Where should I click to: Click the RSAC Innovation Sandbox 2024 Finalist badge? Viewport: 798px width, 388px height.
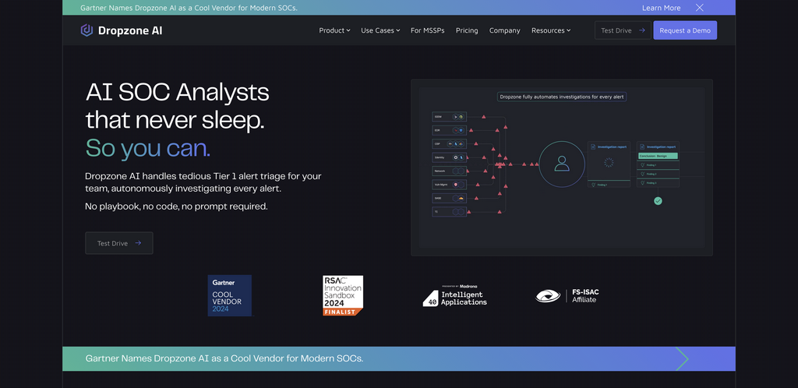[343, 295]
